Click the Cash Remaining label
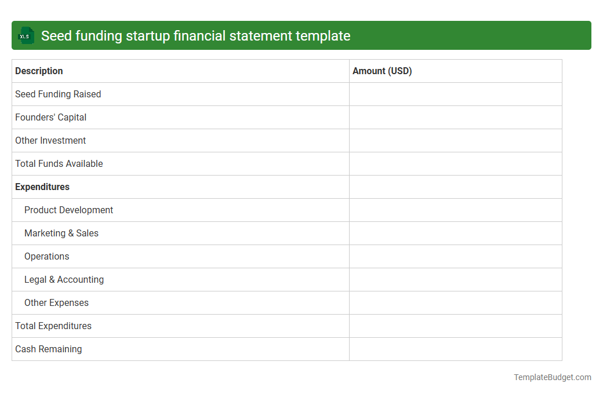Viewport: 603px width, 394px height. pyautogui.click(x=48, y=349)
